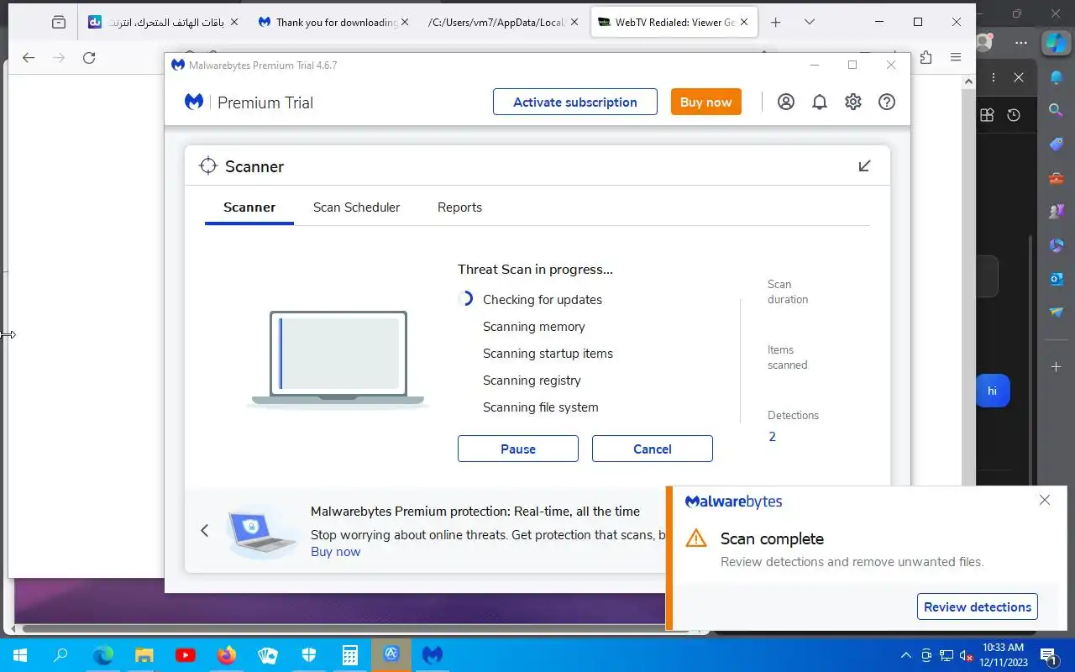Select the Thank you for downloading tab
The height and width of the screenshot is (672, 1075).
333,23
